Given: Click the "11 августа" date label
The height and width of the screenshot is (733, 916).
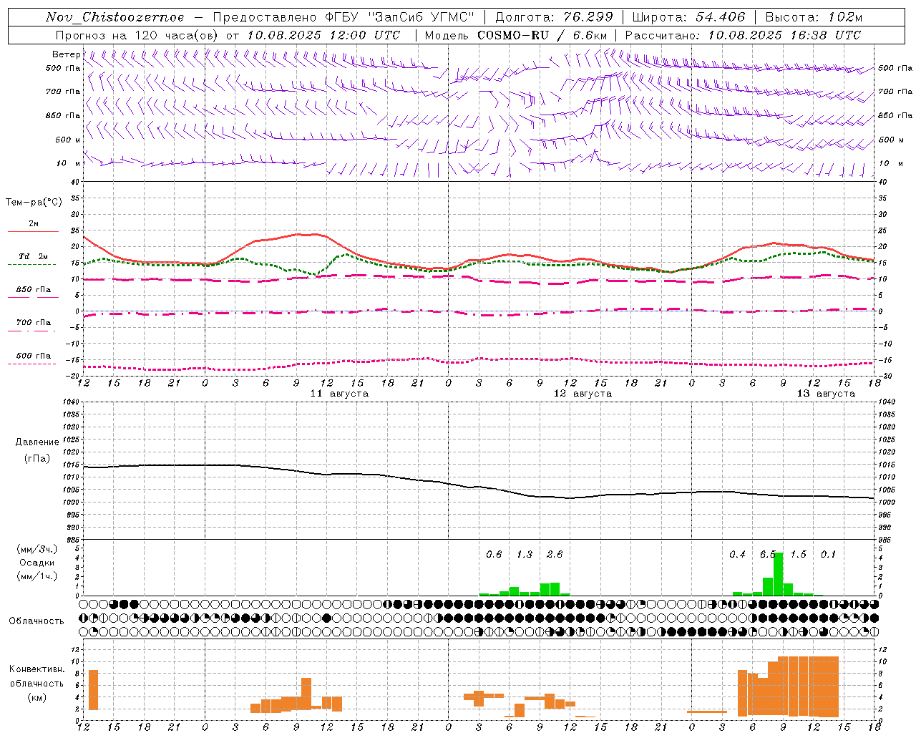Looking at the screenshot, I should 339,394.
